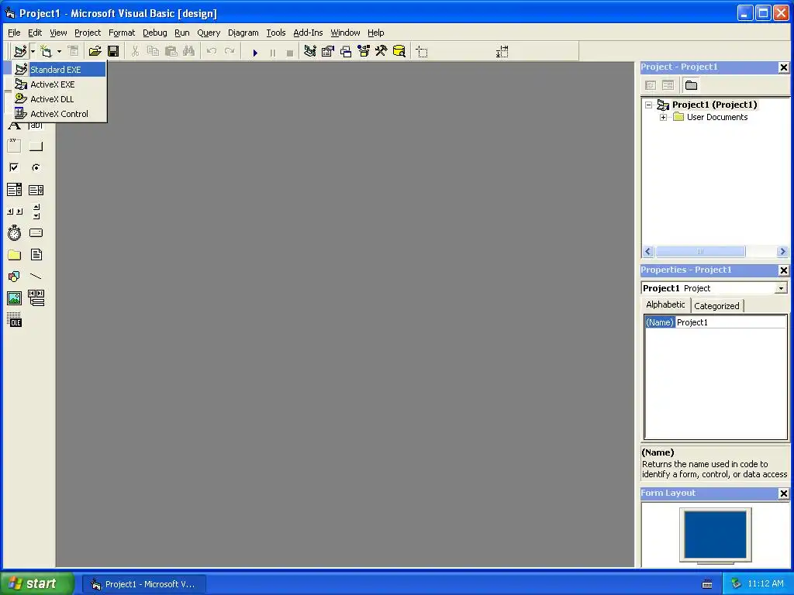
Task: Switch to the Alphabetic properties tab
Action: click(x=665, y=304)
